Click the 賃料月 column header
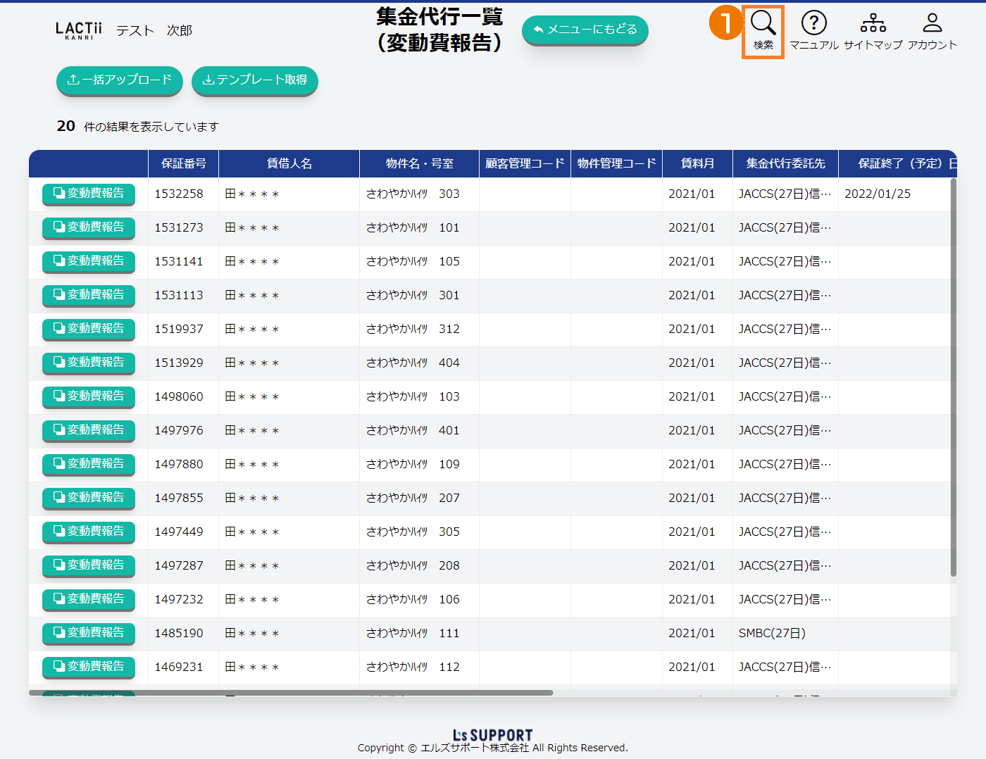This screenshot has height=759, width=986. click(697, 163)
